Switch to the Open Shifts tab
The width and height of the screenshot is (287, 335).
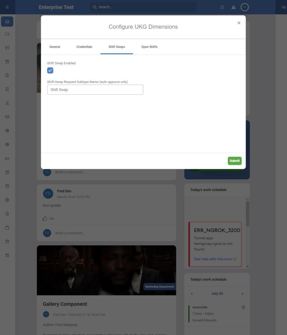[x=149, y=47]
